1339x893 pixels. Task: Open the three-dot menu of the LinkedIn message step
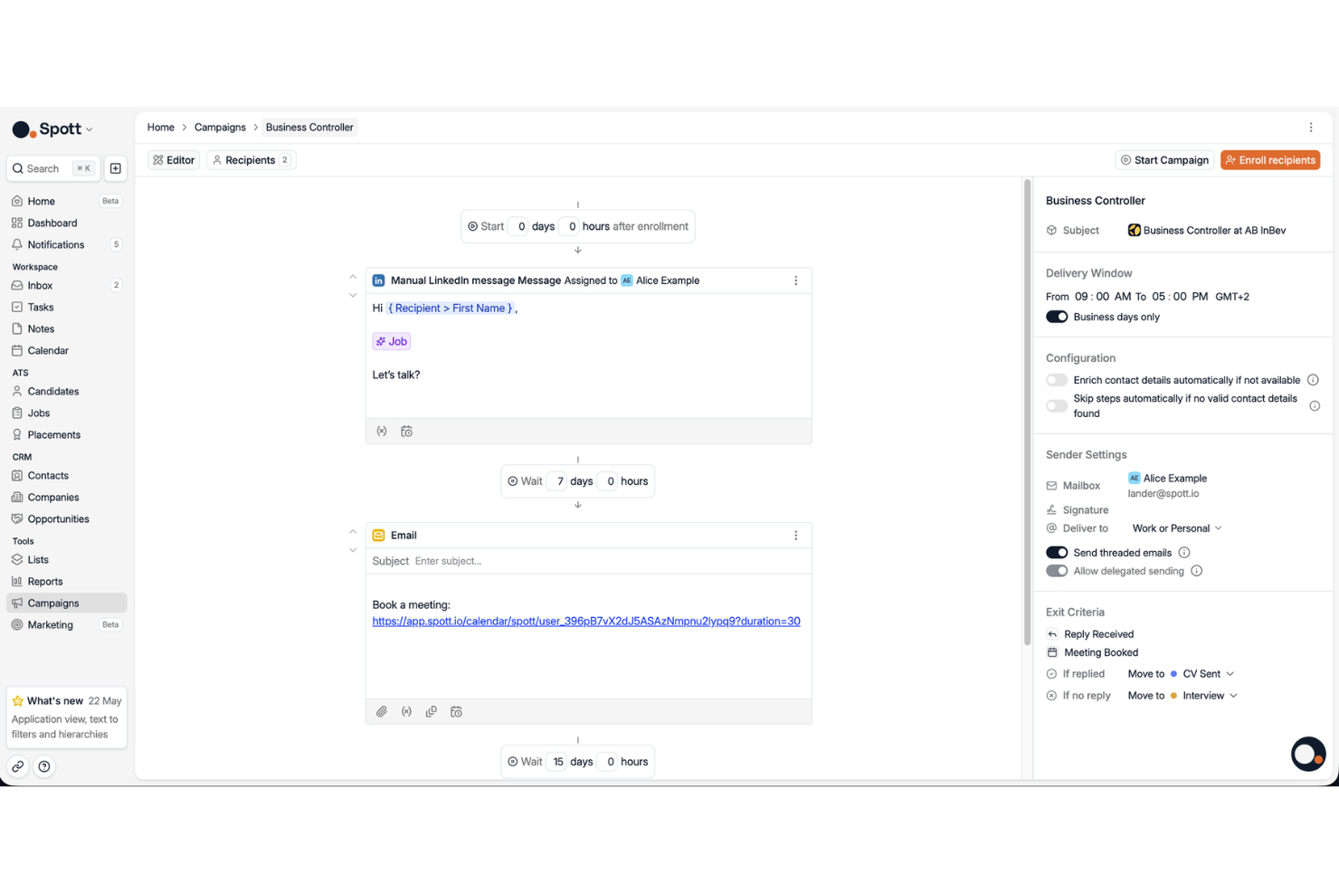point(796,280)
